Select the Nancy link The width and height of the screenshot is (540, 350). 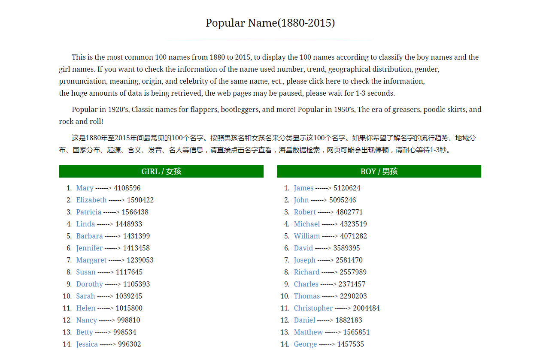pos(87,320)
